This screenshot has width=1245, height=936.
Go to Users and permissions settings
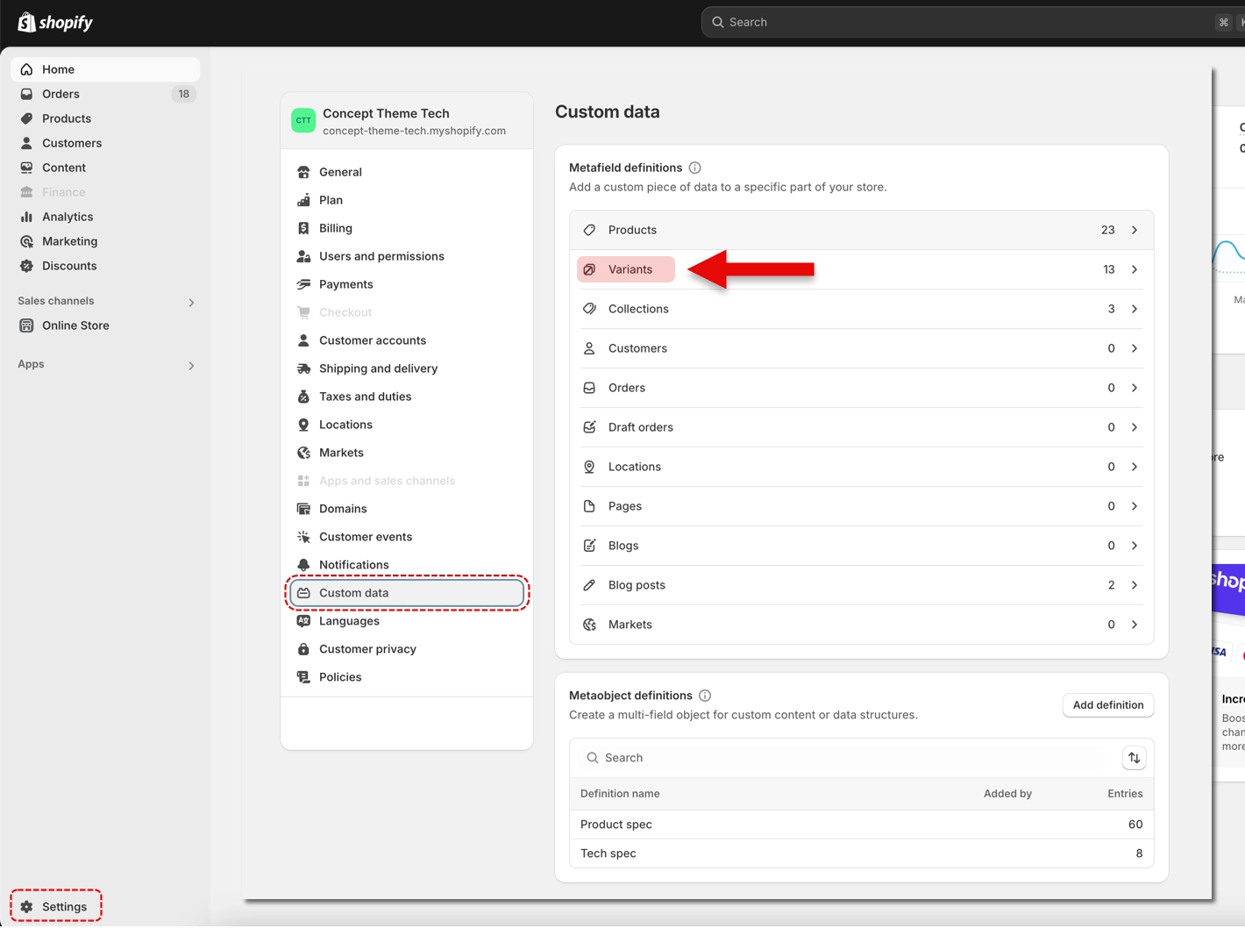pos(407,256)
